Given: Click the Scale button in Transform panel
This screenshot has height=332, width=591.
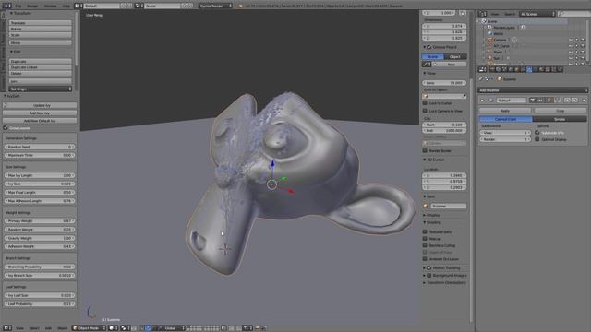Looking at the screenshot, I should [x=40, y=35].
